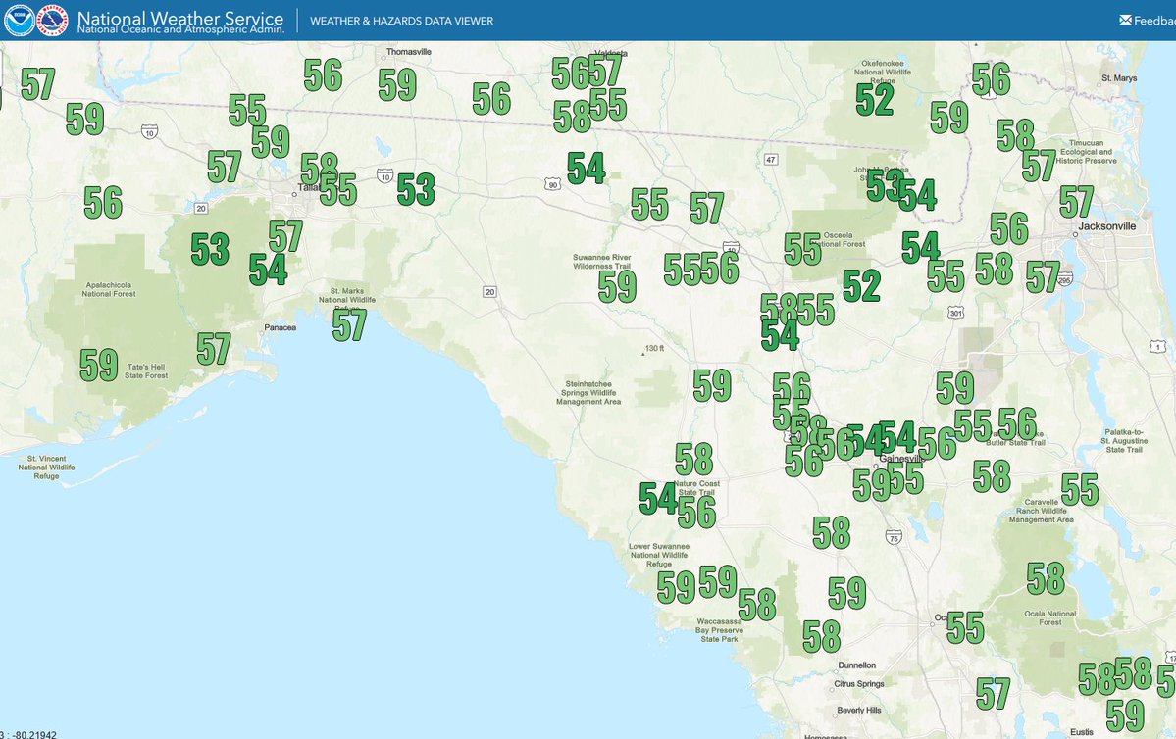1176x739 pixels.
Task: Select the 58 reading right of Waccasassa Bay label
Action: [757, 605]
